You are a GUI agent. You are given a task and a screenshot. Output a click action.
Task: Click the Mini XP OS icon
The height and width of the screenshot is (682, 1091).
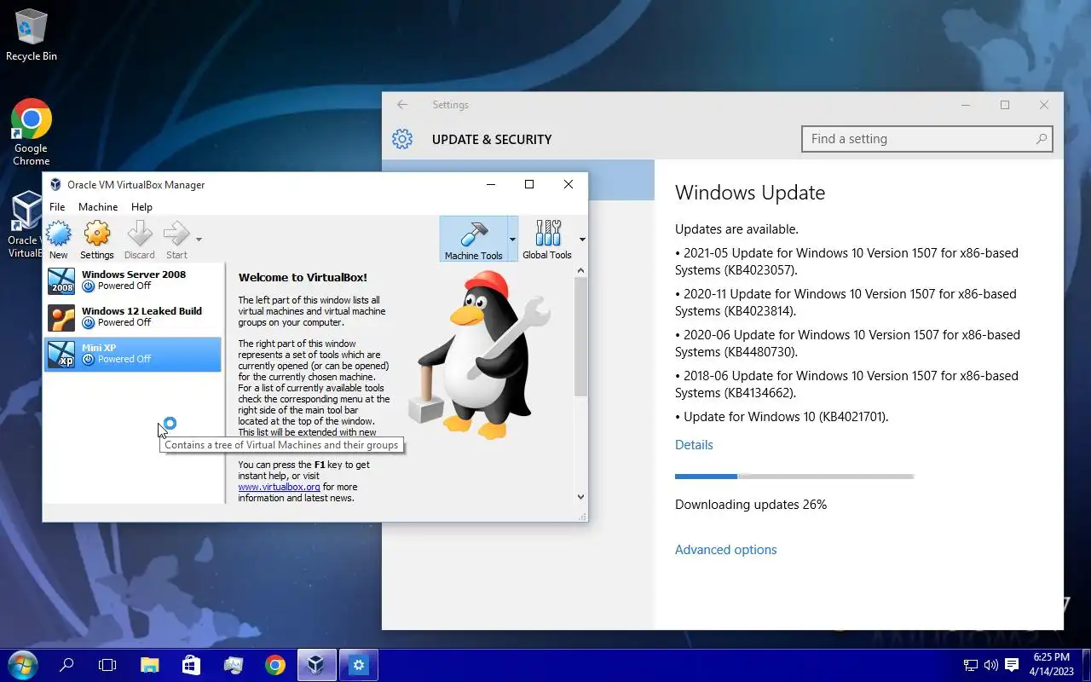pyautogui.click(x=61, y=354)
